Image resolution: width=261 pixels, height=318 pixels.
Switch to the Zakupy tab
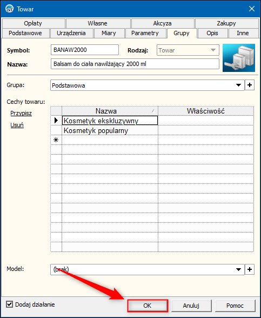tap(226, 23)
